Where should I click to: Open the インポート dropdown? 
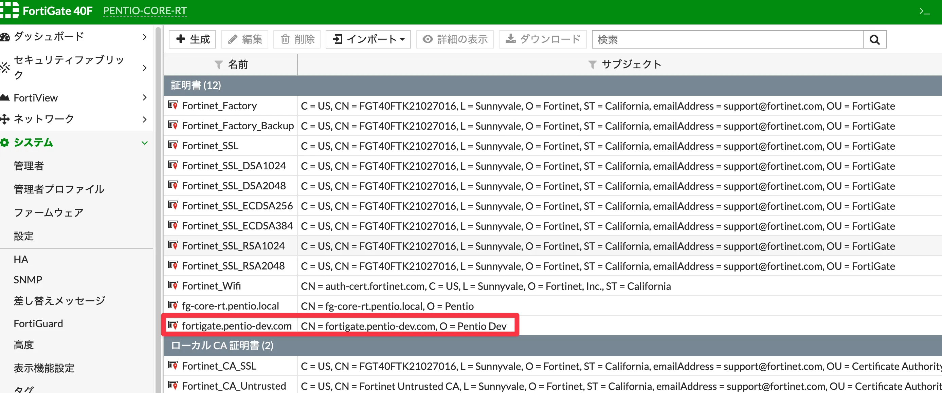click(368, 39)
